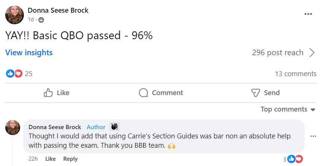The image size is (320, 166).
Task: Open Donna Seese Brock's profile from post header
Action: [58, 10]
